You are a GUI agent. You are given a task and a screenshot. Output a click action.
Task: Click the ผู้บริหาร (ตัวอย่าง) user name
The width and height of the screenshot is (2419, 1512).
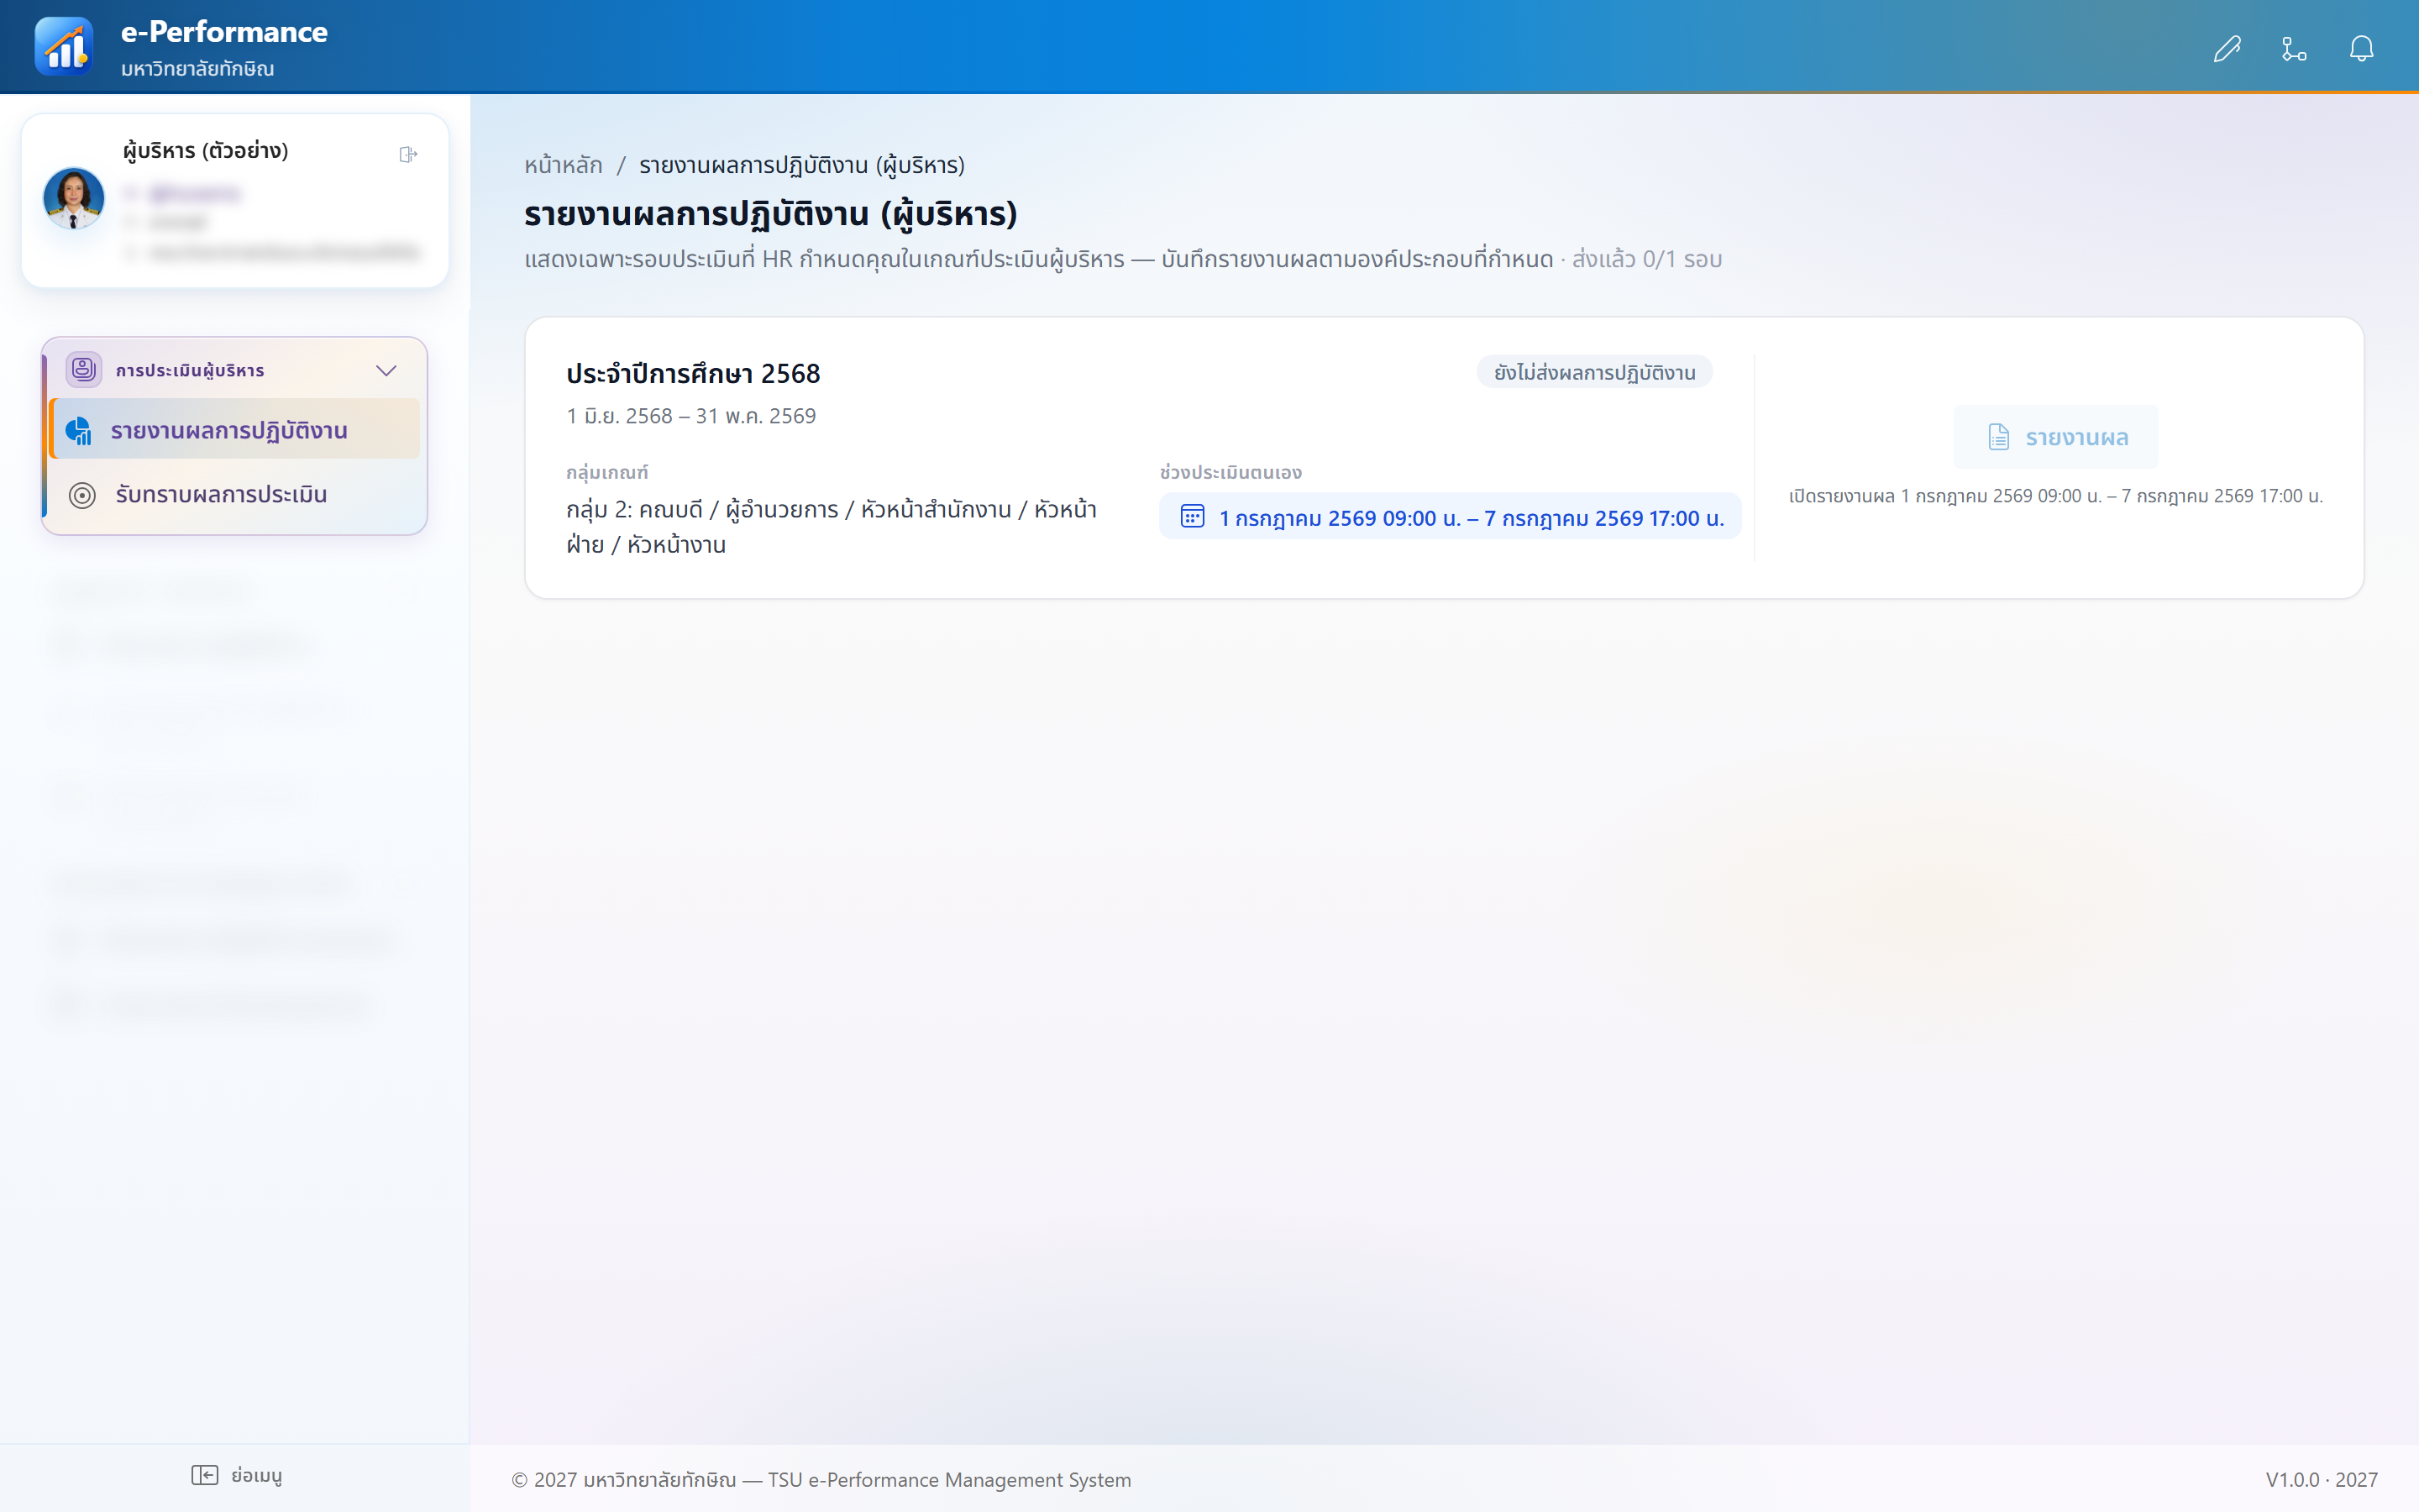205,150
